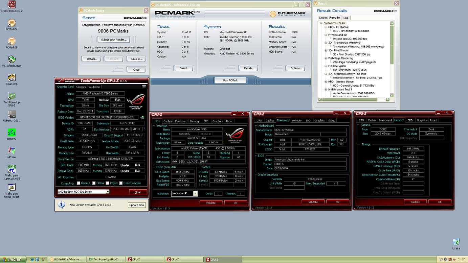The width and height of the screenshot is (468, 263).
Task: Toggle the DirectCompute checkbox in GPU-Z
Action: (x=120, y=183)
